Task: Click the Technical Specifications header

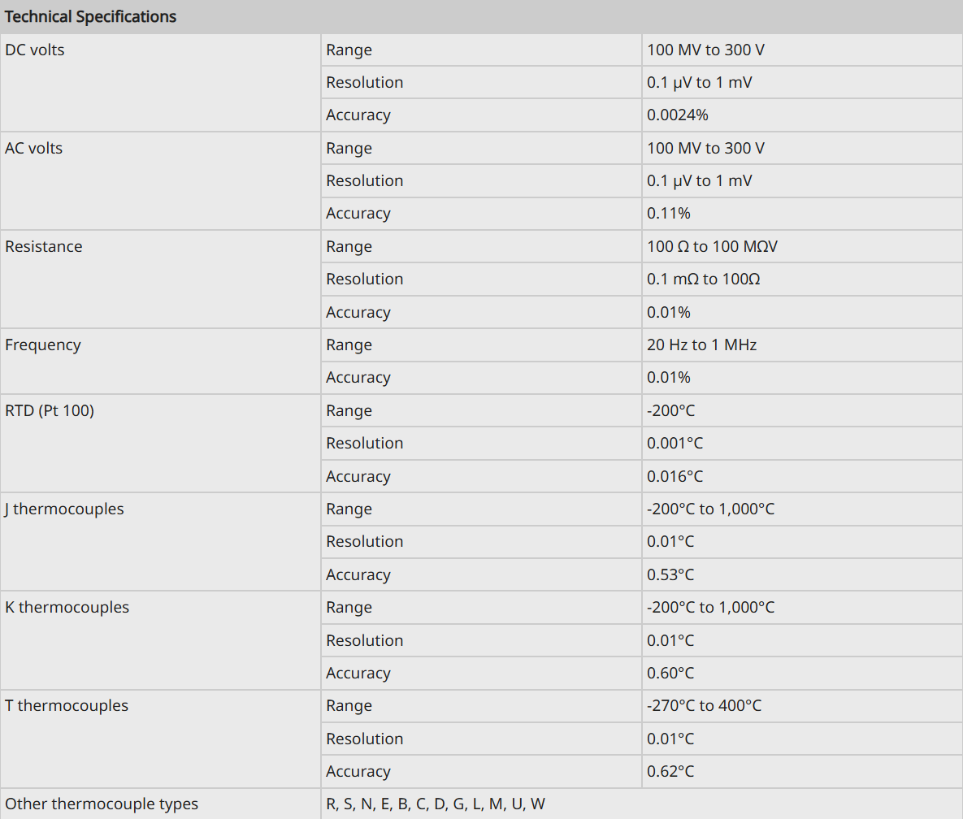Action: tap(90, 16)
